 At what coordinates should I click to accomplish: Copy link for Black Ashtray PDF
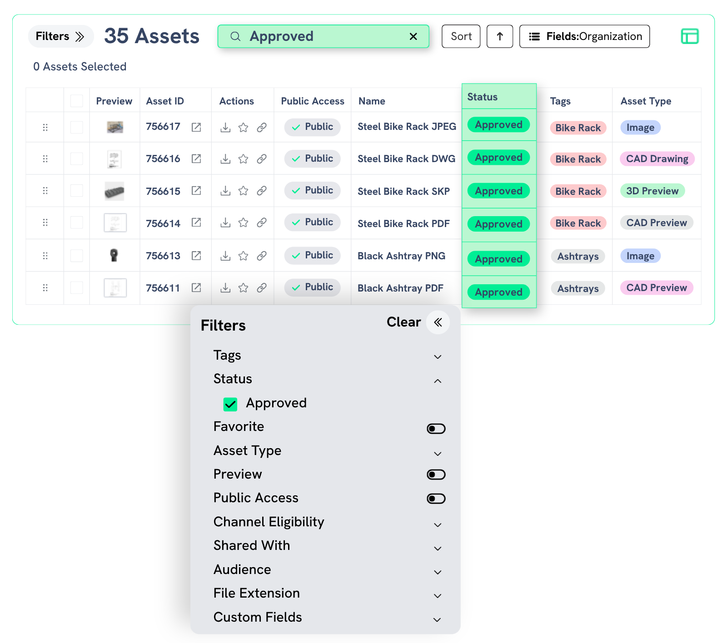[x=262, y=288]
